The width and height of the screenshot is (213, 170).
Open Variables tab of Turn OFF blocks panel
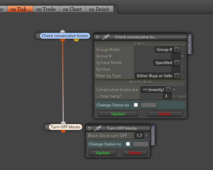tap(153, 136)
